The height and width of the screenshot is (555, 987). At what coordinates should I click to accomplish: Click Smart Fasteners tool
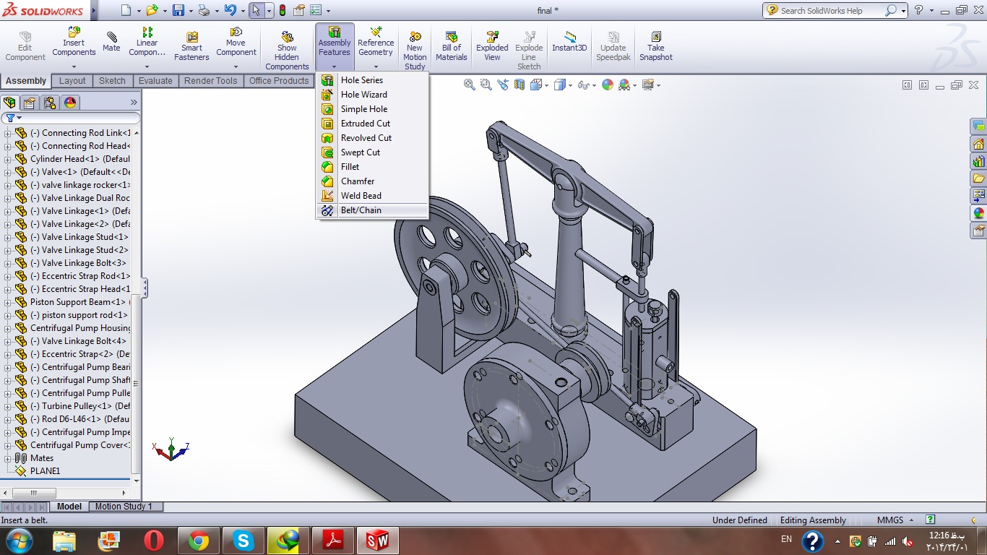(x=191, y=46)
